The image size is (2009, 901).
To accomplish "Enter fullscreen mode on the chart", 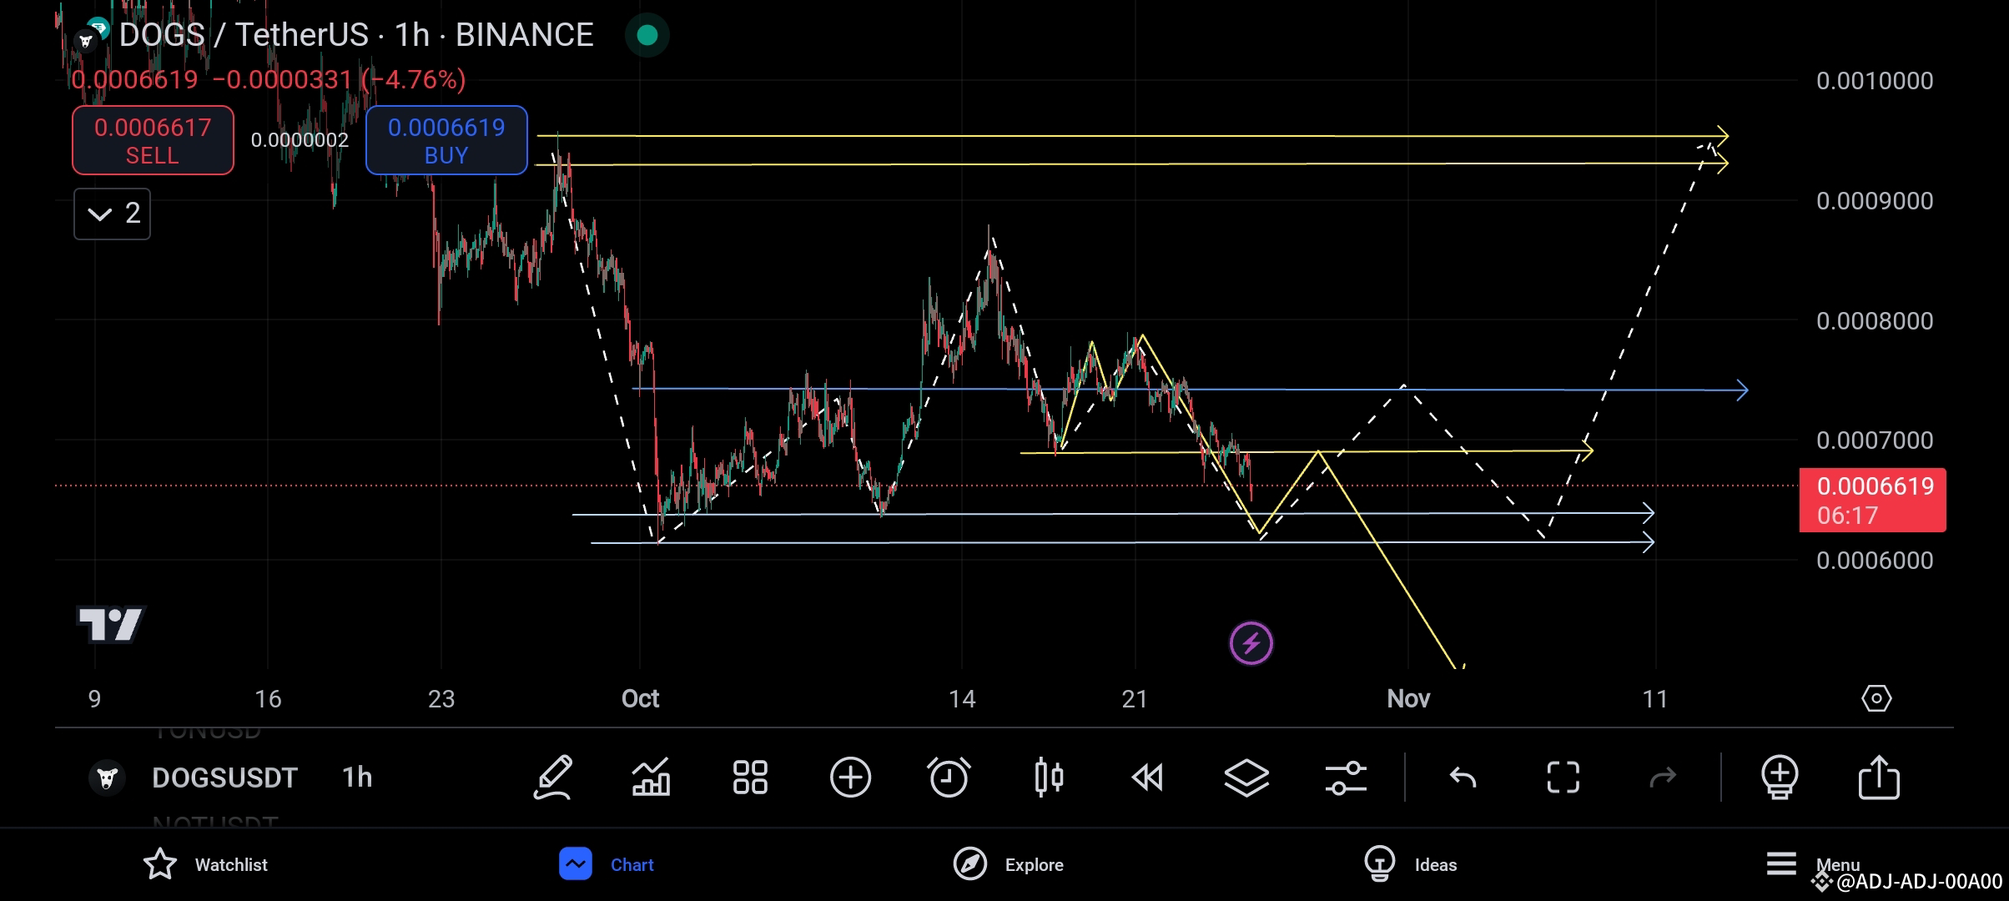I will coord(1563,777).
